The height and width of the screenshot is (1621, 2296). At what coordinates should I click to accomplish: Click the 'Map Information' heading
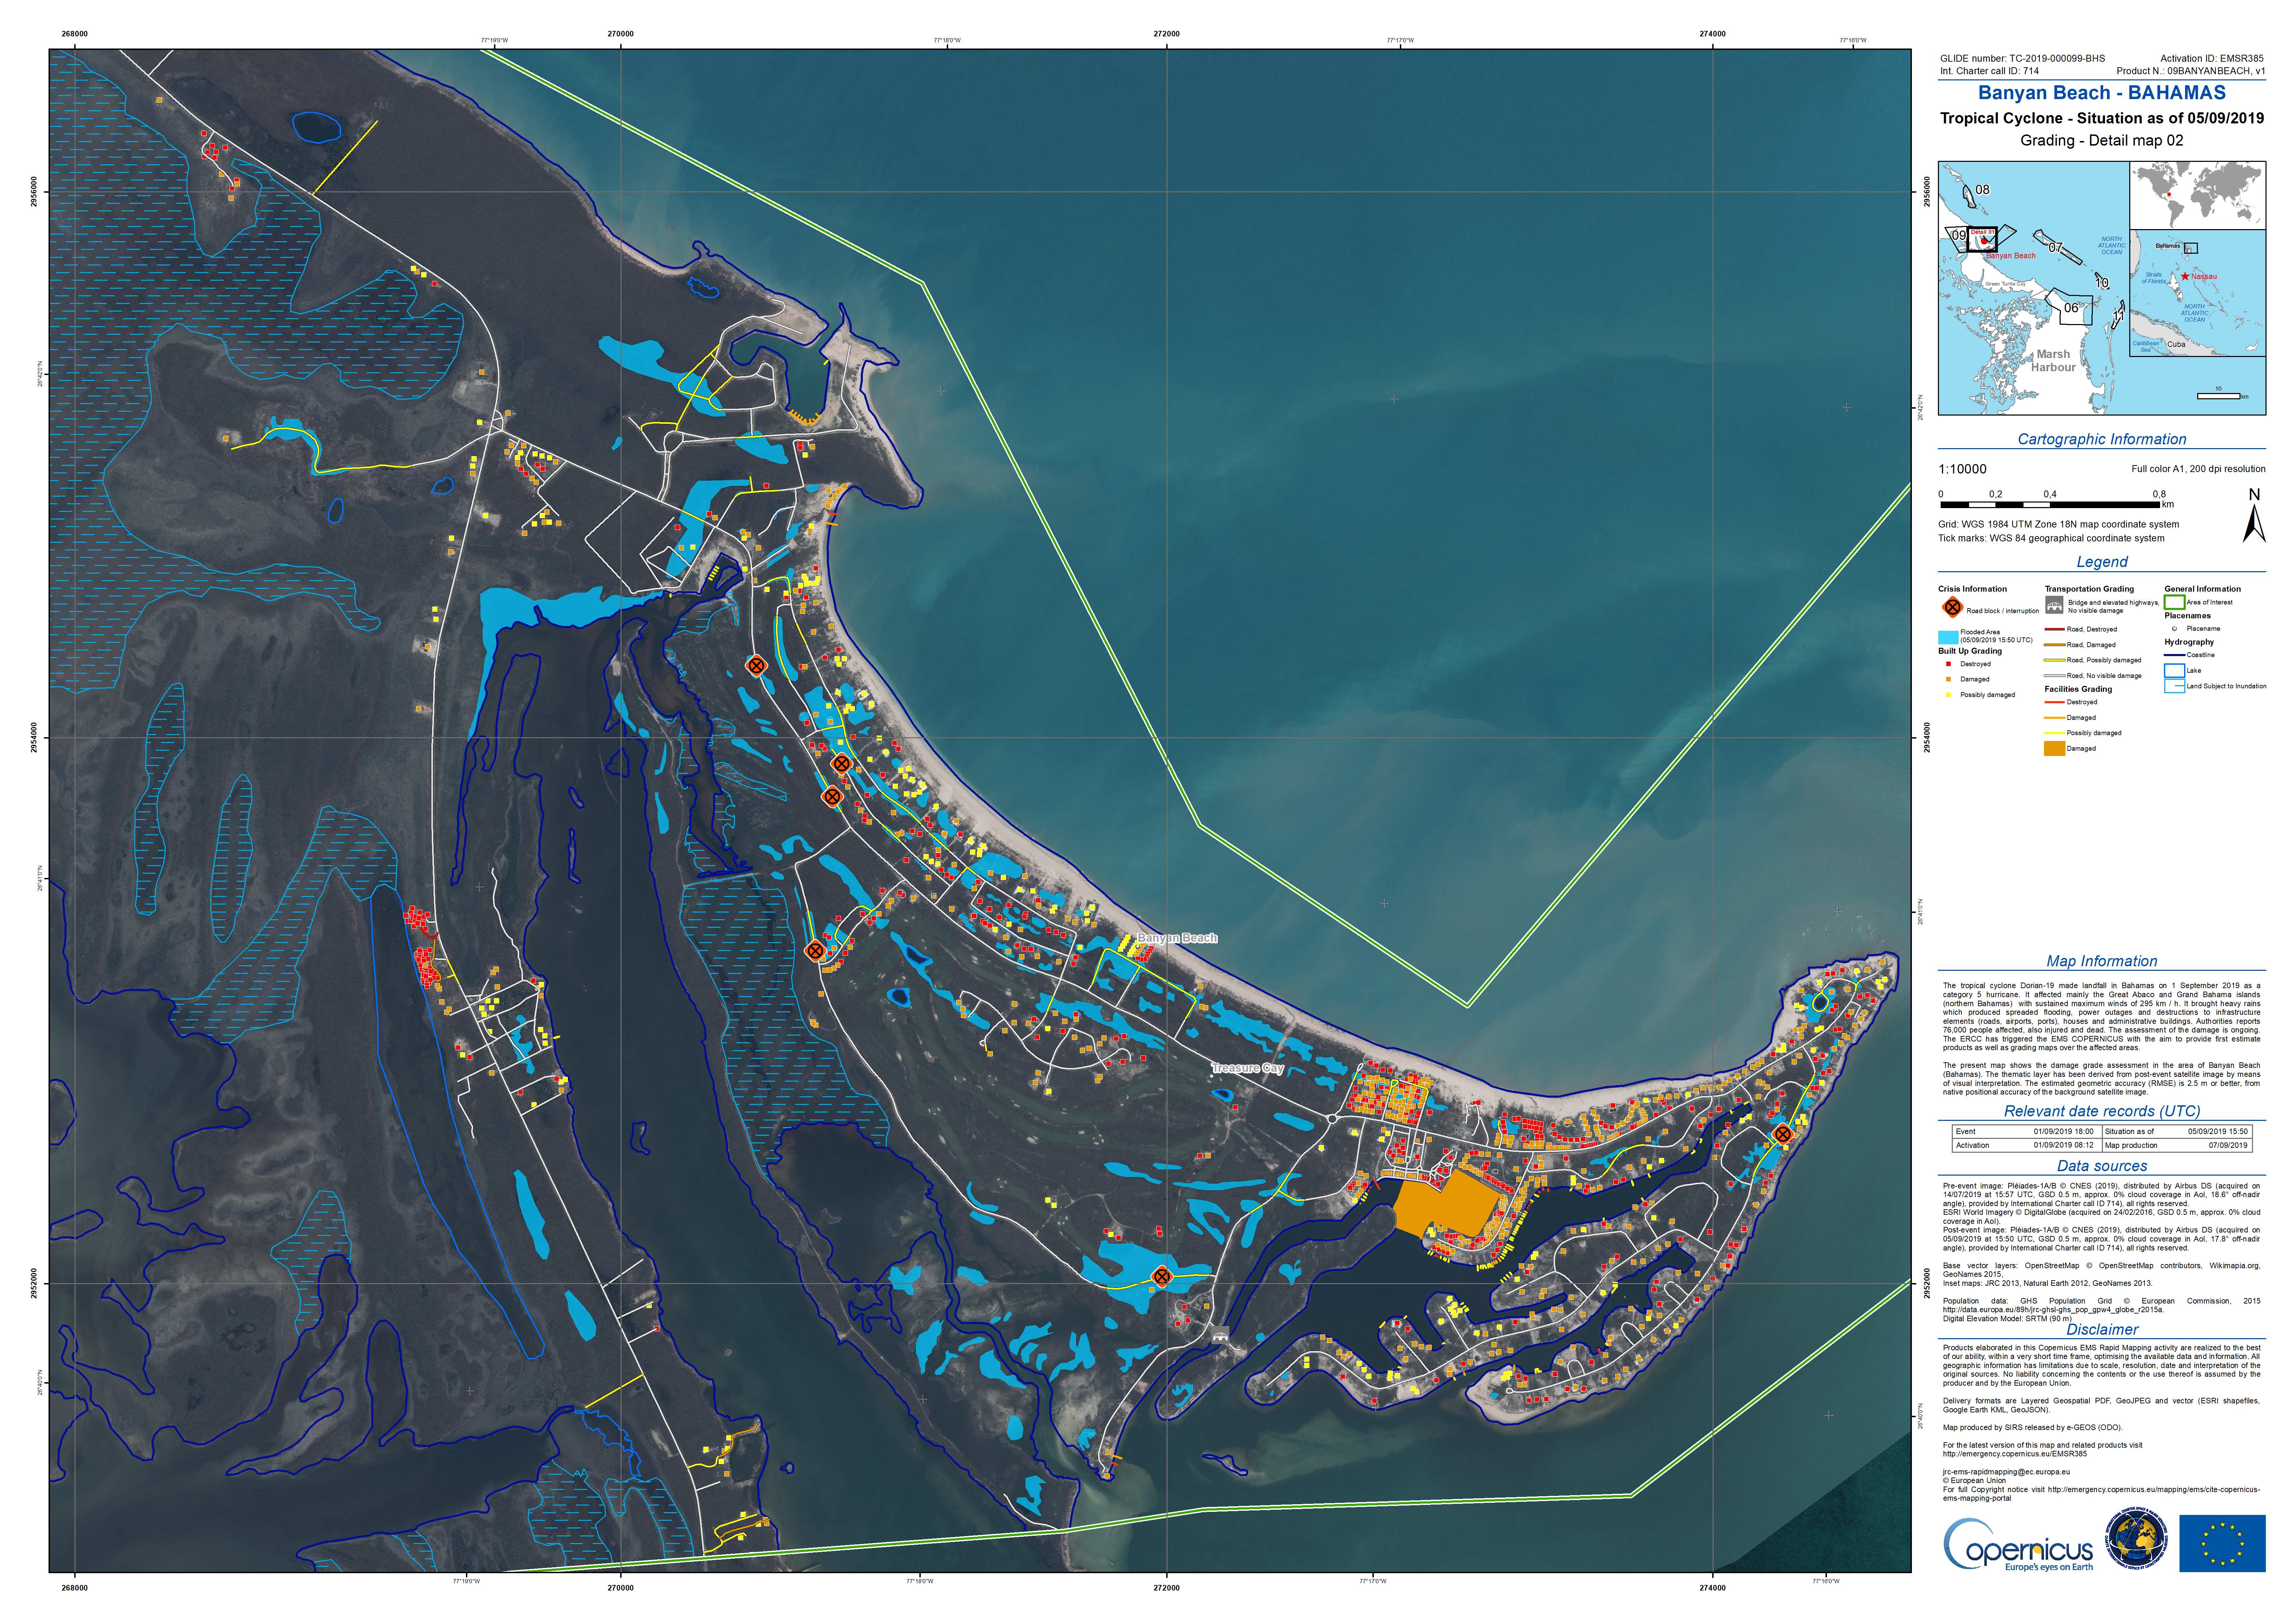[2101, 961]
